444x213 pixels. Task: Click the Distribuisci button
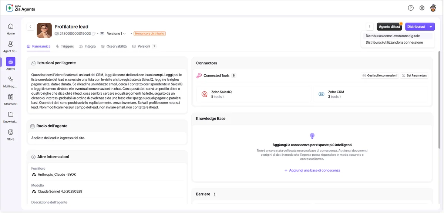pyautogui.click(x=416, y=27)
